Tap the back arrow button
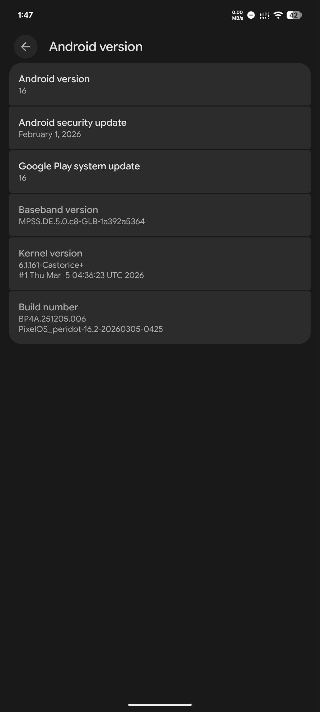Viewport: 320px width, 712px height. click(x=26, y=47)
